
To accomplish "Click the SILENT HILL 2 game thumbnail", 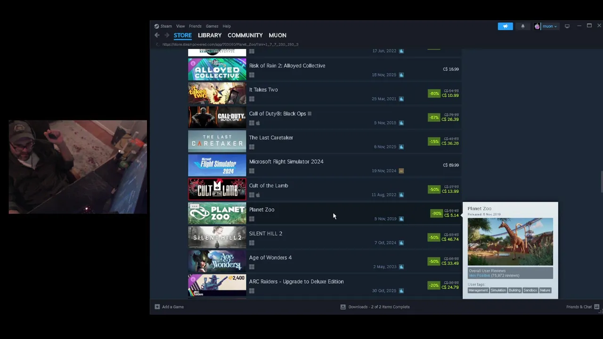I will click(x=217, y=237).
